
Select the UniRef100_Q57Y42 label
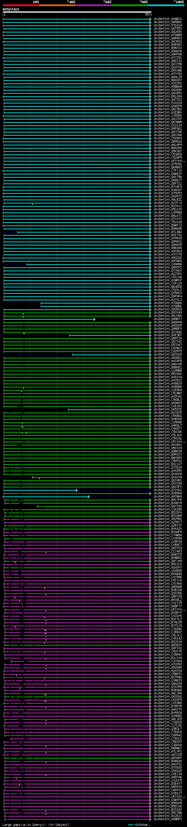(167, 341)
